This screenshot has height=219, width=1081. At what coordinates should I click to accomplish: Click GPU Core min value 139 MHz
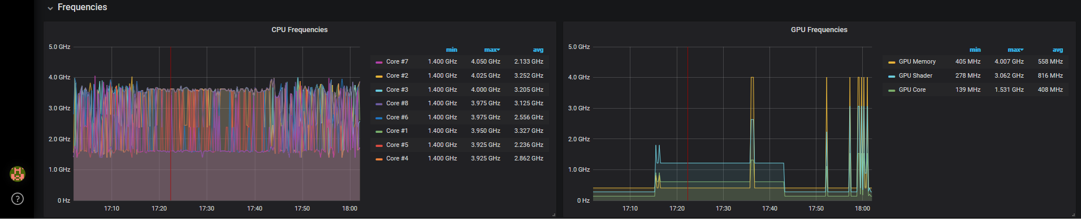pyautogui.click(x=968, y=90)
